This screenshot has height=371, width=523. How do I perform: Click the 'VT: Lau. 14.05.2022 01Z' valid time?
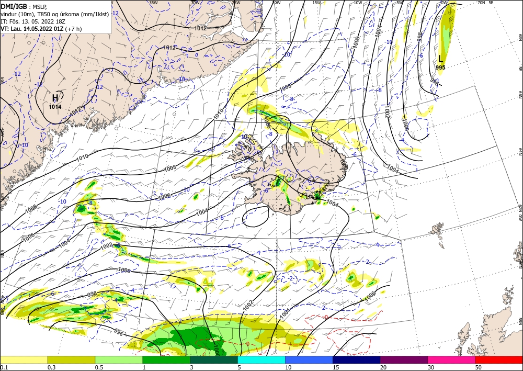pyautogui.click(x=32, y=29)
